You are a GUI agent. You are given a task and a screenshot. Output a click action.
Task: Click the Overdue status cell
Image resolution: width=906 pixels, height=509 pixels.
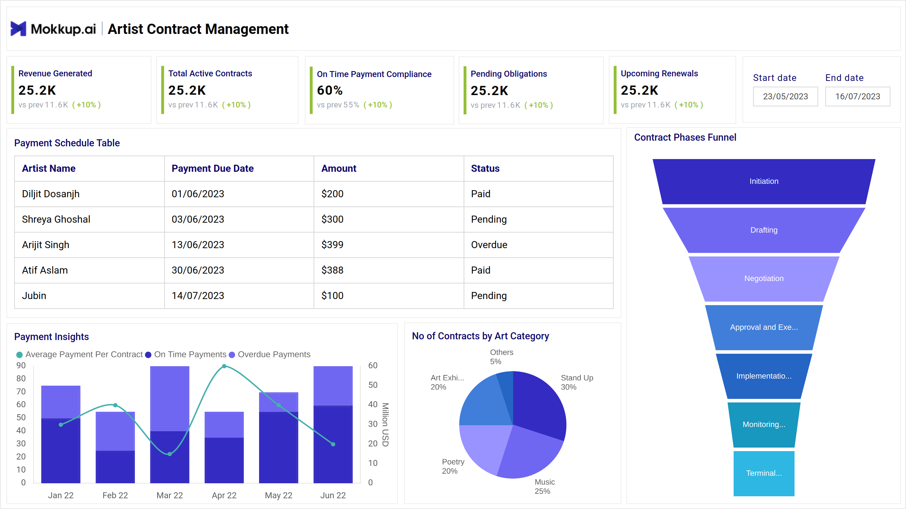point(539,245)
